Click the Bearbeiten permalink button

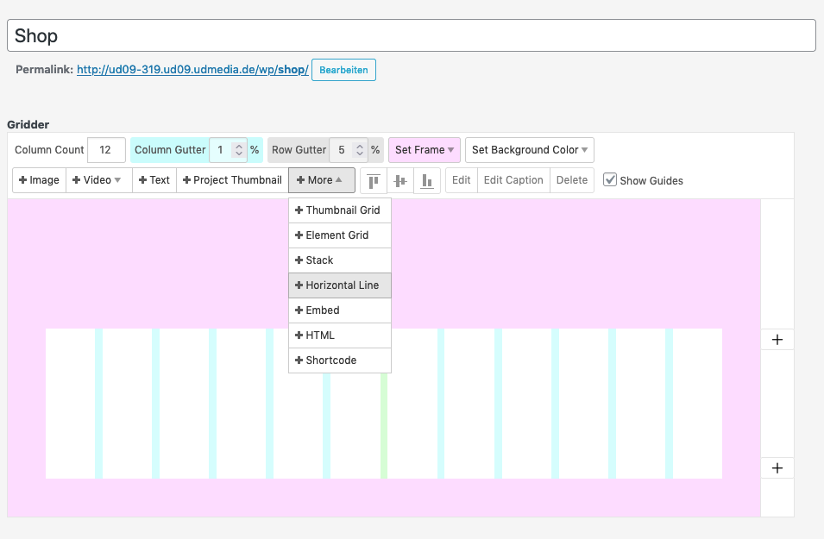[343, 70]
